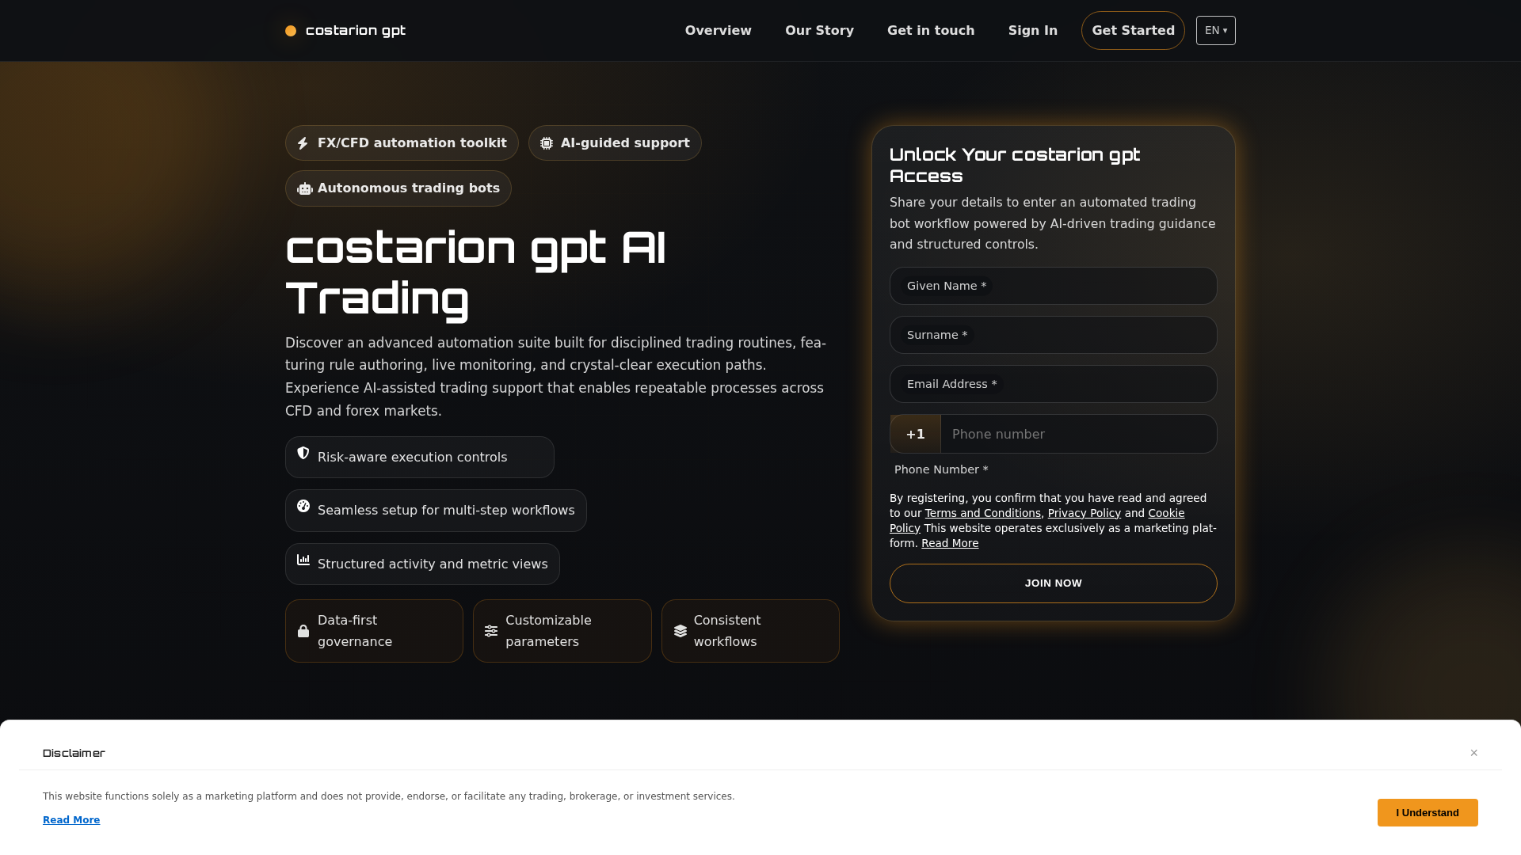Focus the Email Address field
Image resolution: width=1521 pixels, height=855 pixels.
[1054, 384]
